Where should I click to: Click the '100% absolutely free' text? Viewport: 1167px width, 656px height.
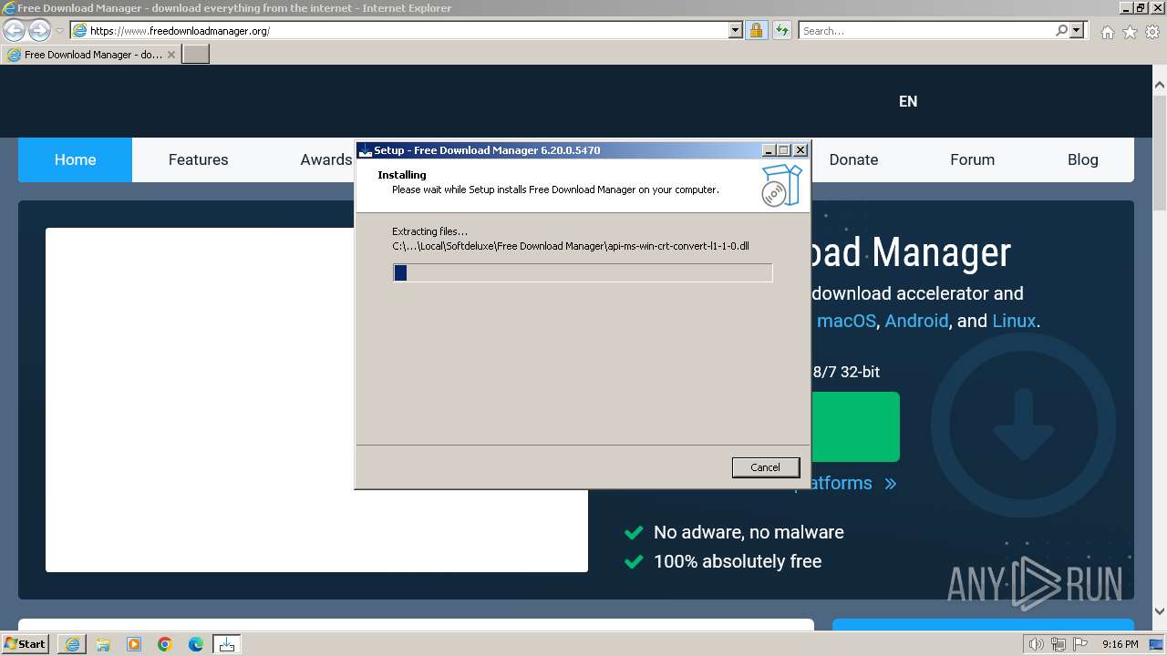(738, 561)
